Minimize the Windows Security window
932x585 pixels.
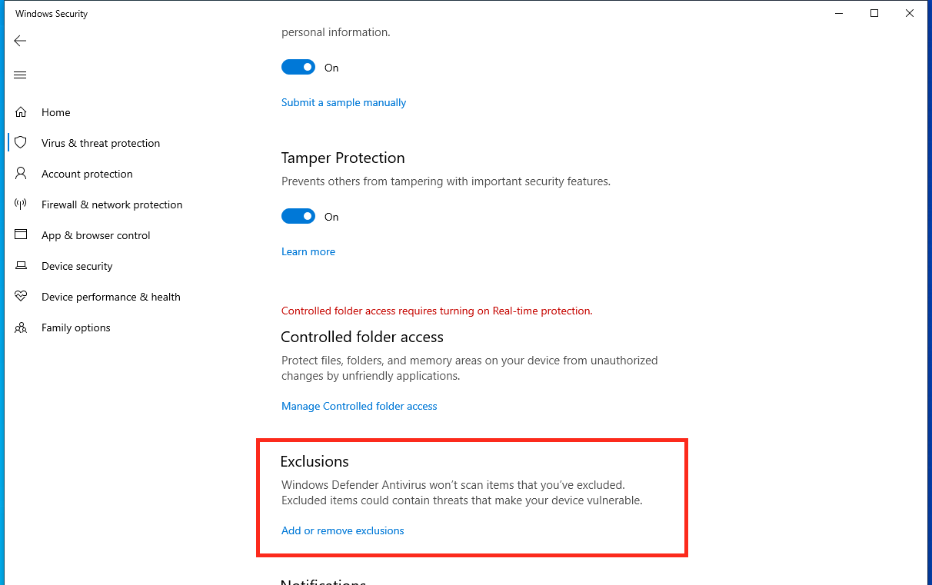[x=839, y=13]
